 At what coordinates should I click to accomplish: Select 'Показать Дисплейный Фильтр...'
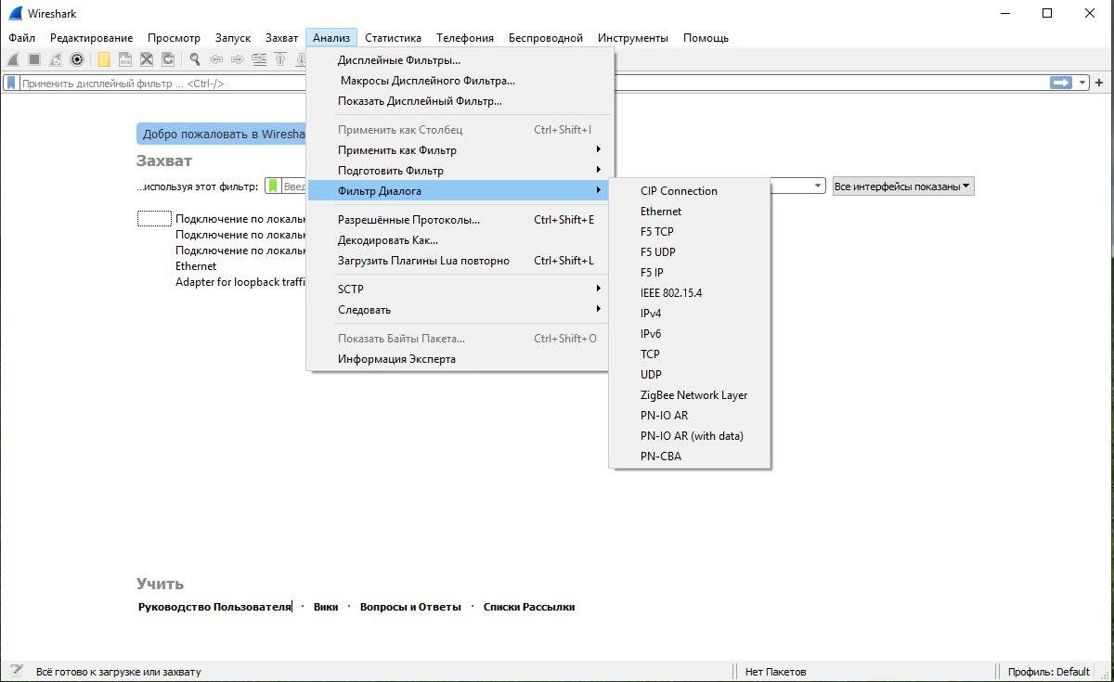tap(459, 101)
